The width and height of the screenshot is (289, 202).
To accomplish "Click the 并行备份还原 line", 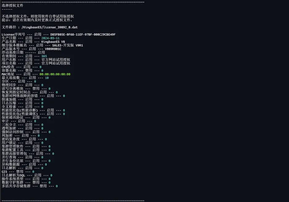I will [x=26, y=161].
